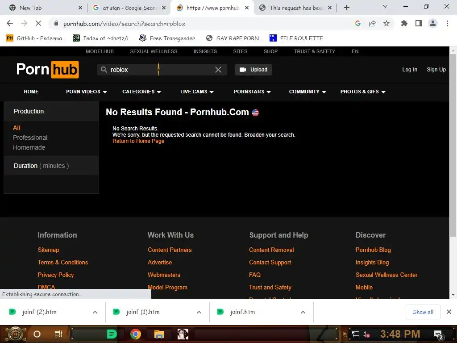
Task: Open the Windows Start button
Action: coord(16,334)
